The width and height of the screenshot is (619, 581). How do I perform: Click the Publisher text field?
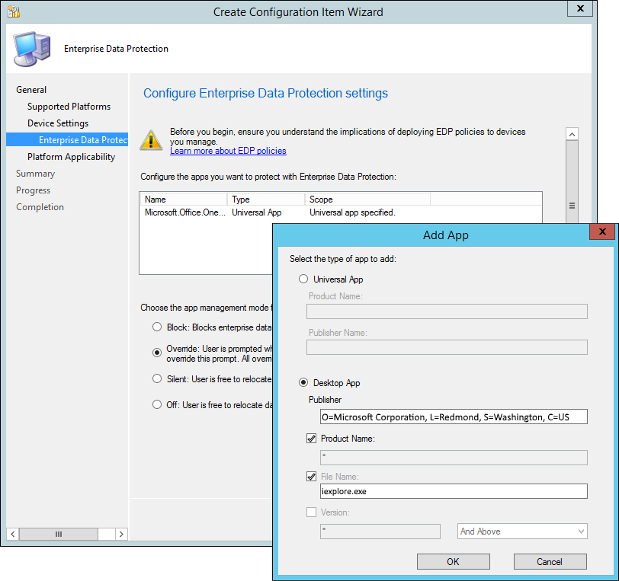coord(454,417)
